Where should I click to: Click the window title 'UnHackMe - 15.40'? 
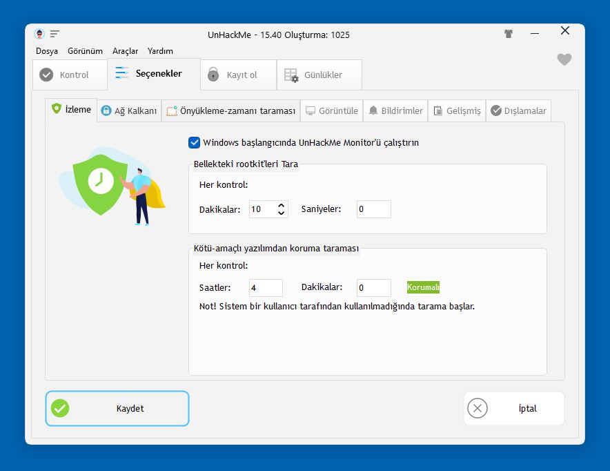pos(279,35)
